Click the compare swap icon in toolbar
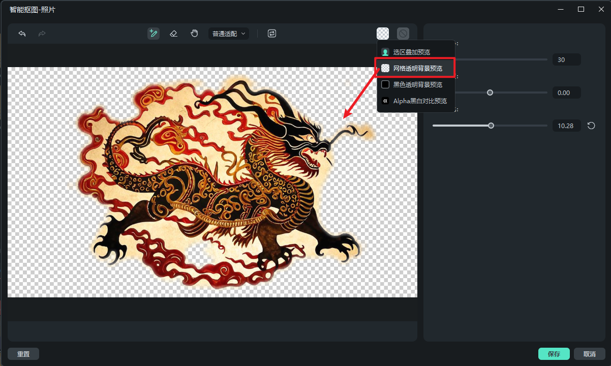The width and height of the screenshot is (611, 366). click(x=272, y=34)
